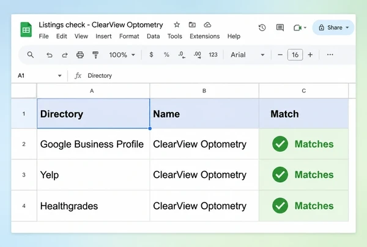Select column C header
The image size is (367, 247).
tap(304, 90)
